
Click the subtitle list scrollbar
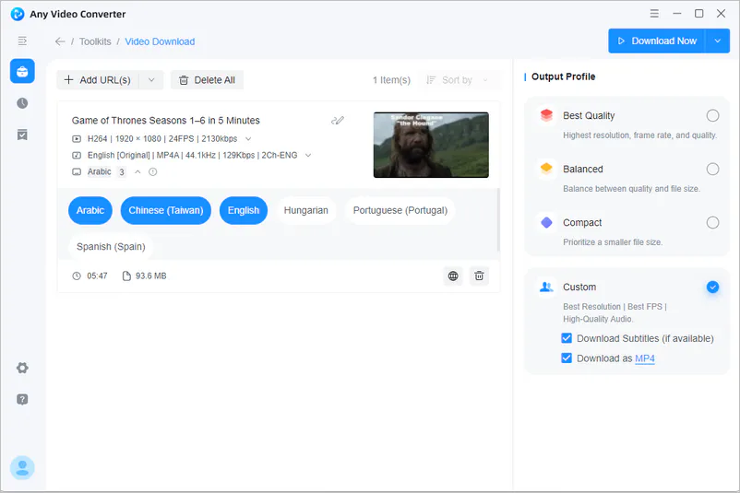(498, 219)
